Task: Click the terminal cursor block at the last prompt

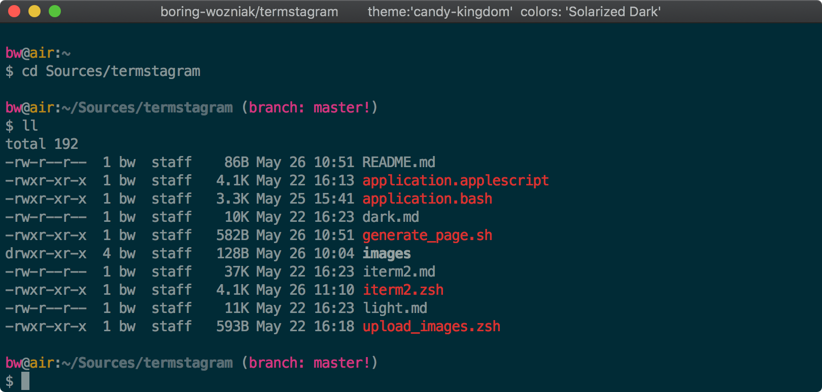Action: 25,381
